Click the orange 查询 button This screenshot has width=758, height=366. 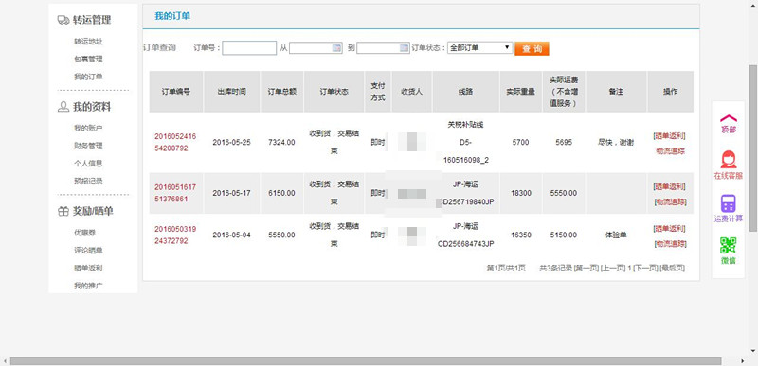[x=532, y=48]
